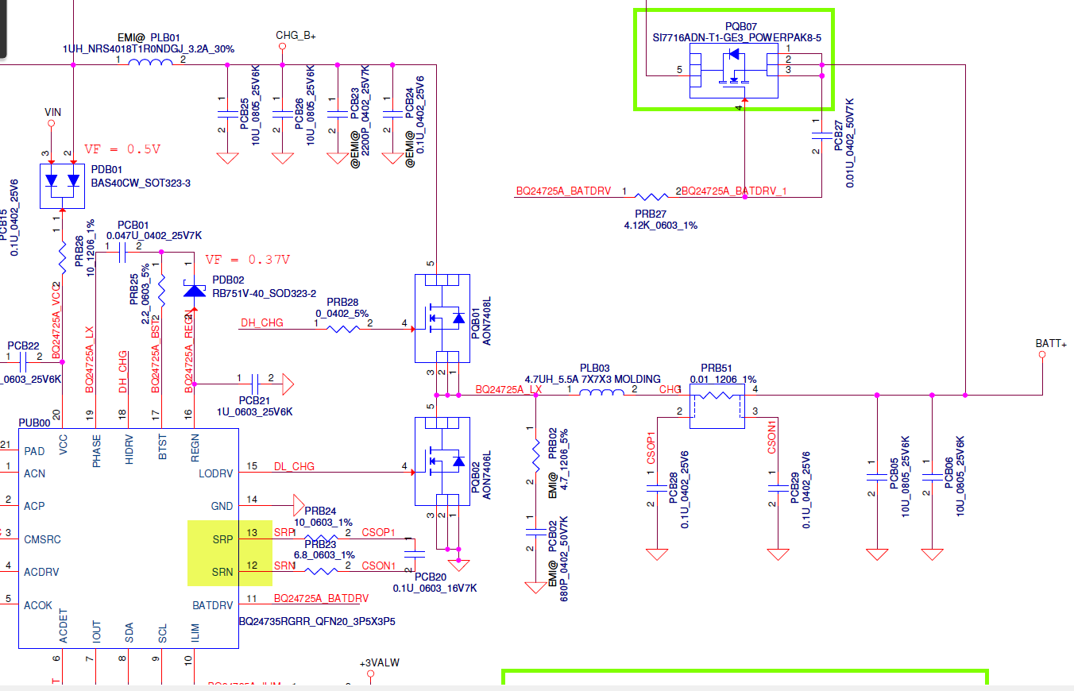1074x691 pixels.
Task: Click the 0_0402_5% resistor value
Action: (x=342, y=313)
